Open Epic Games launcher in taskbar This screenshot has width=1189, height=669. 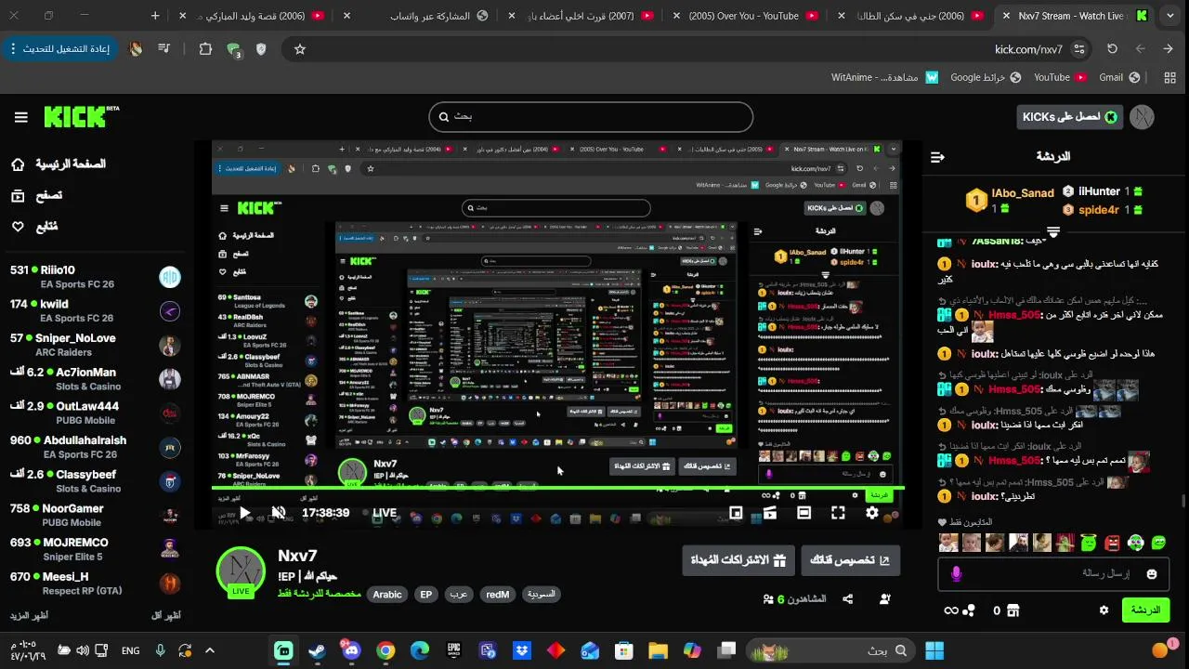point(454,650)
